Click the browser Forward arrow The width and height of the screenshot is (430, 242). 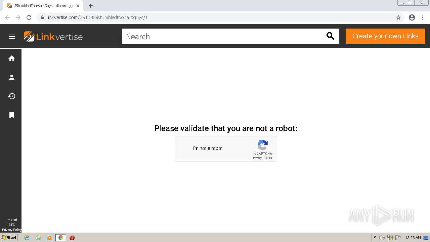(18, 17)
